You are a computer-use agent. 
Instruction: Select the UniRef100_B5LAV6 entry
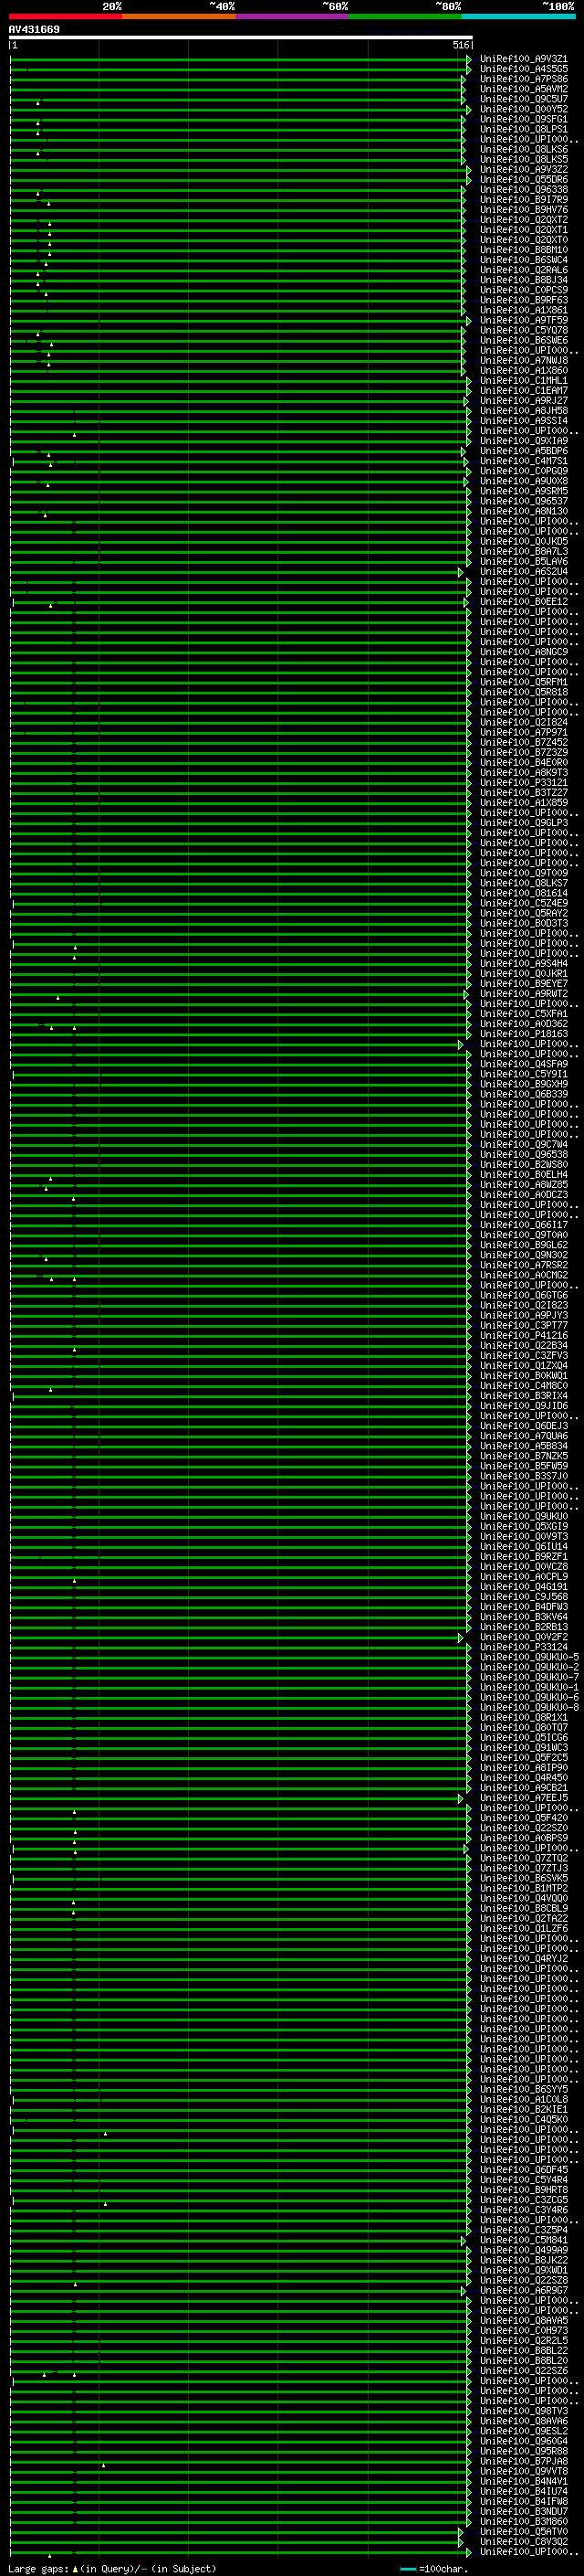[x=524, y=562]
